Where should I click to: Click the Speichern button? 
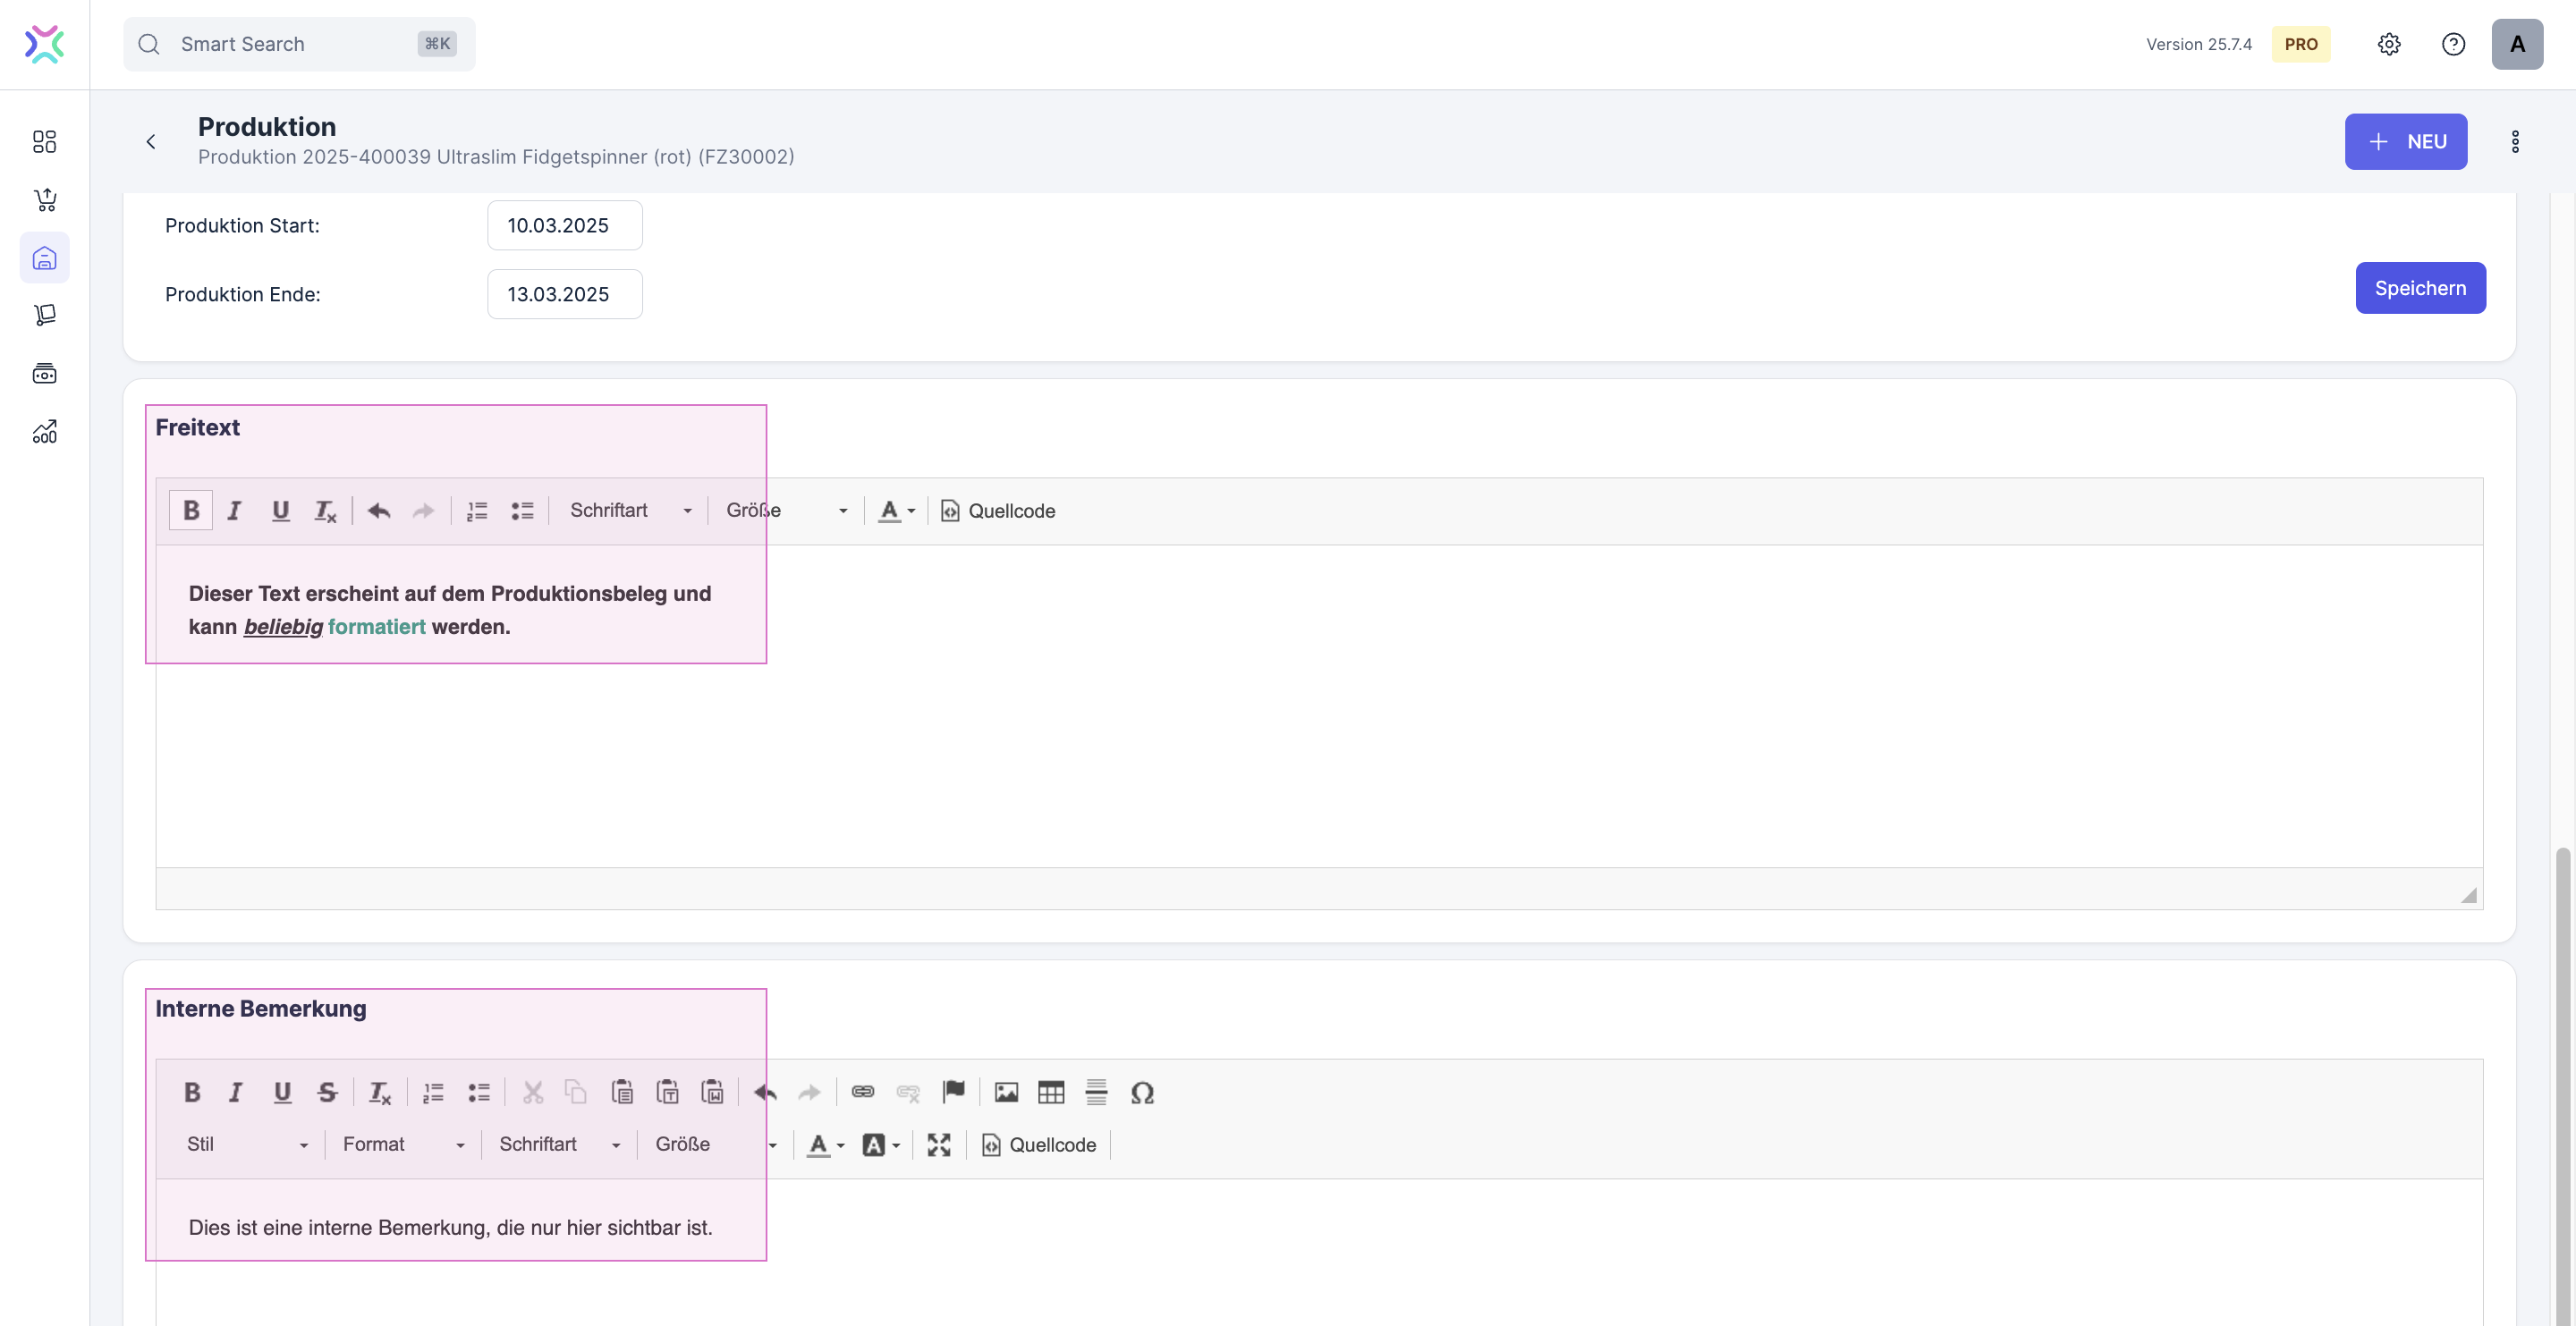[x=2419, y=288]
